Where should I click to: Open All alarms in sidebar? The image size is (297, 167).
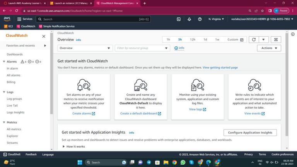14,75
